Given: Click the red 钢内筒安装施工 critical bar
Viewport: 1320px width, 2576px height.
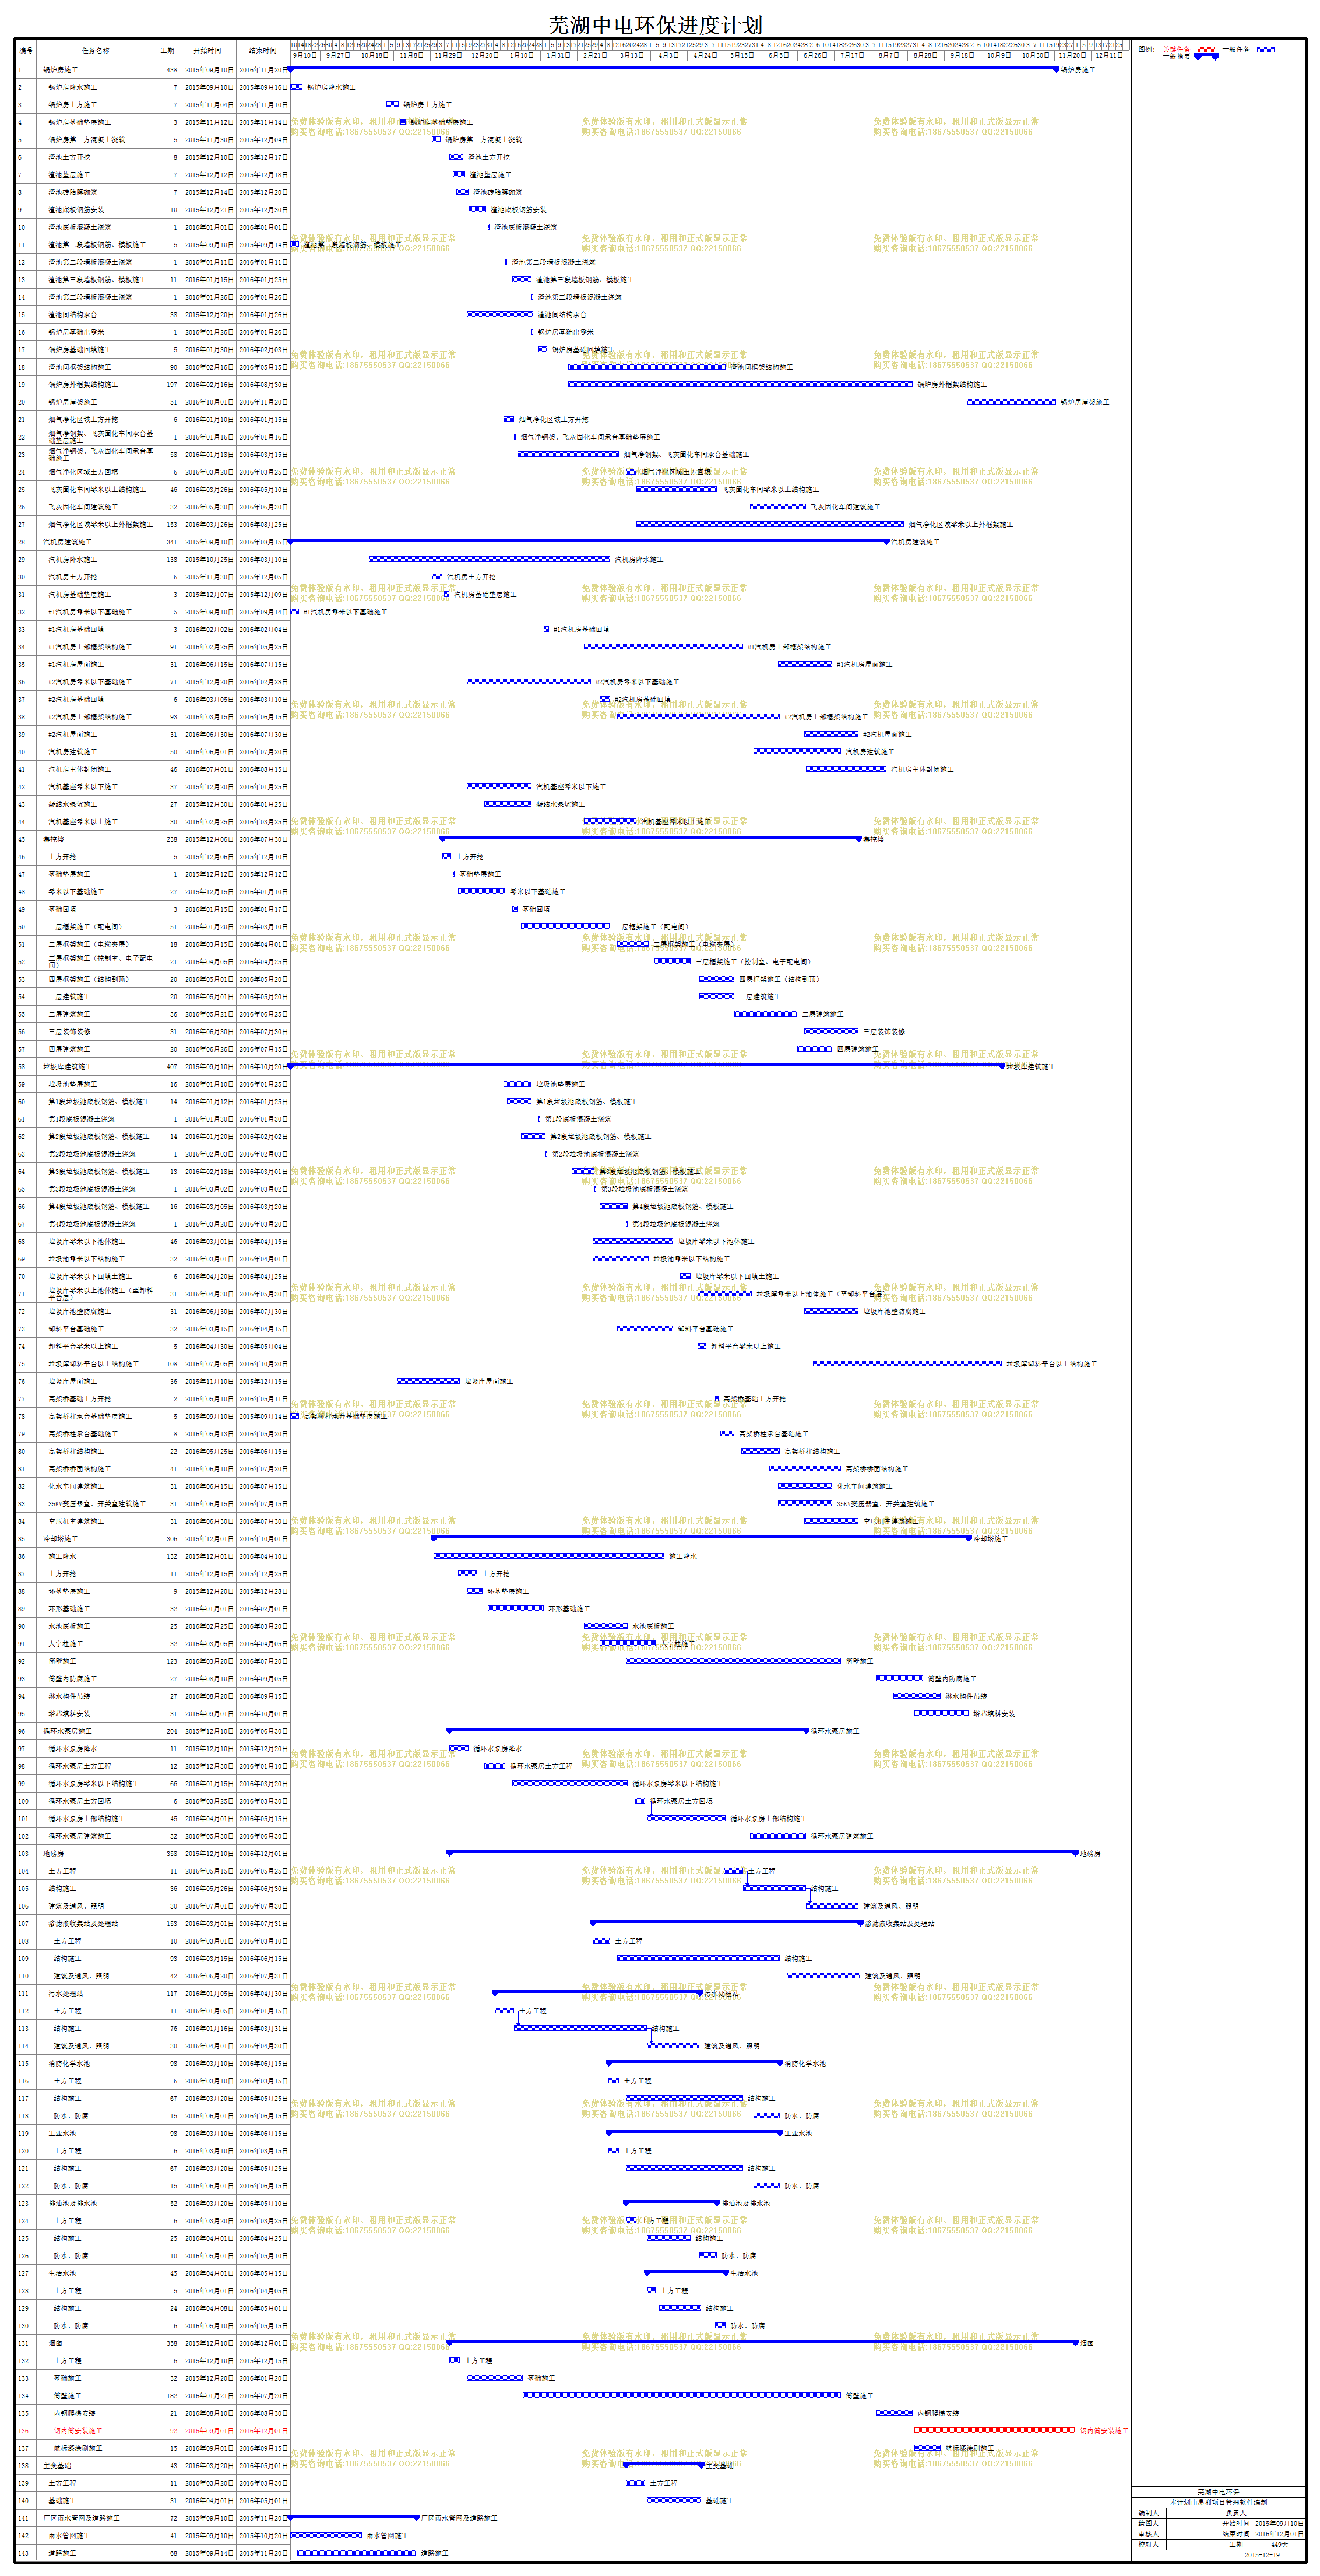Looking at the screenshot, I should (994, 2430).
